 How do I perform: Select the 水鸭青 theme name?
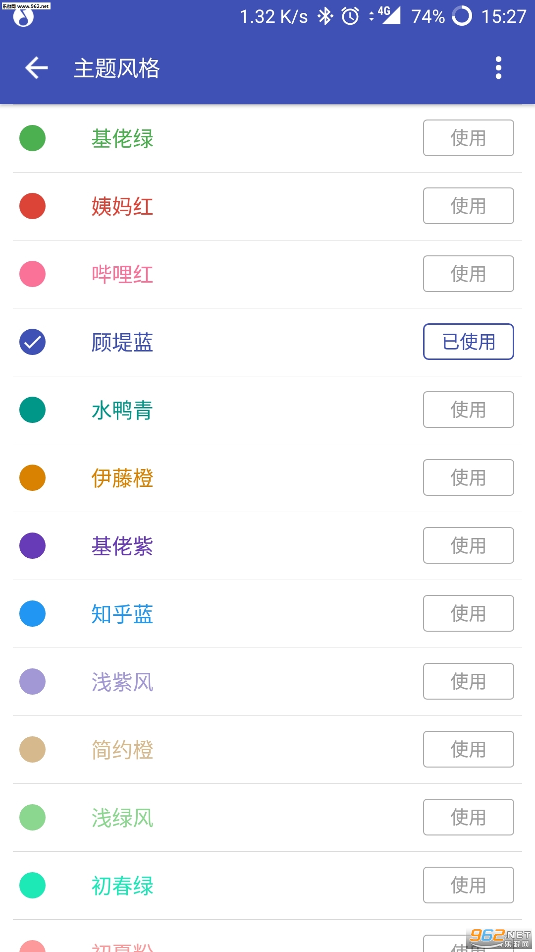pos(122,410)
